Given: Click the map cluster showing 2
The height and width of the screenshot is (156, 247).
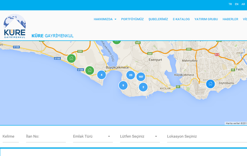Looking at the screenshot, I should [143, 87].
